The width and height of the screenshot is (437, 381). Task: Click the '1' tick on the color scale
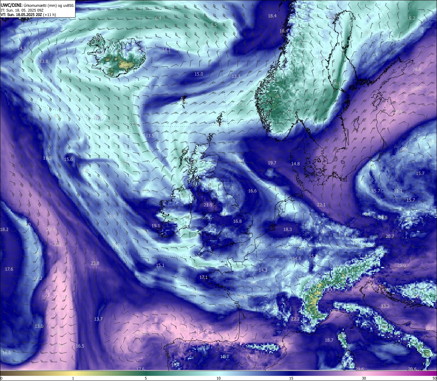[x=73, y=378]
